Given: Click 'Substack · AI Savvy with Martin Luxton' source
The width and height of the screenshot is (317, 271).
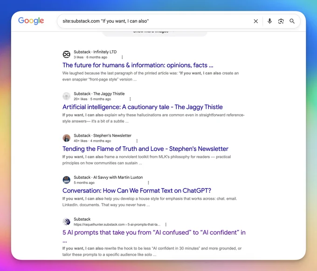Looking at the screenshot, I should (108, 177).
